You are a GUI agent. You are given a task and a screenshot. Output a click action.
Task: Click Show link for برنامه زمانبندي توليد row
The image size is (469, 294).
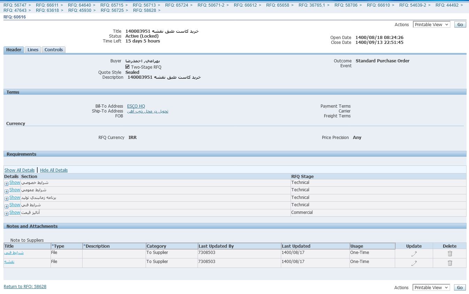(15, 198)
